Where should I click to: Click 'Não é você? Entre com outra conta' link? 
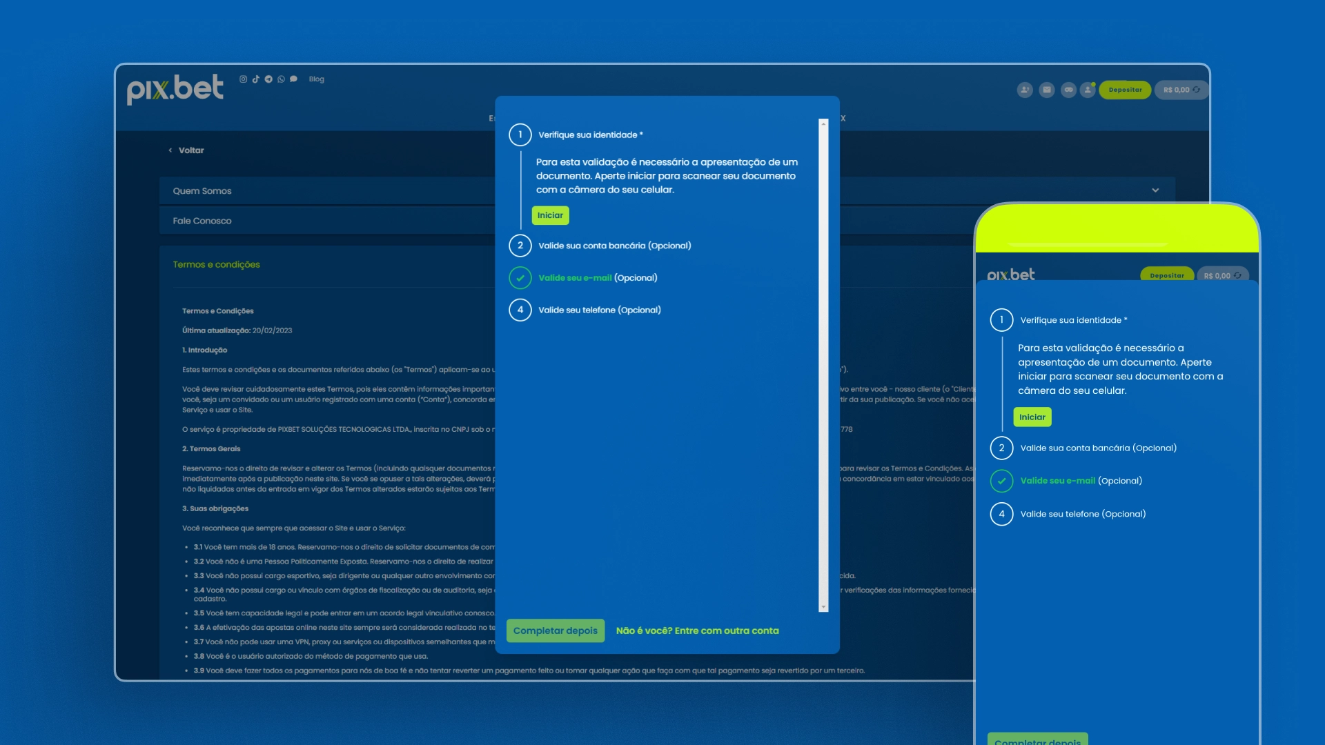tap(697, 630)
